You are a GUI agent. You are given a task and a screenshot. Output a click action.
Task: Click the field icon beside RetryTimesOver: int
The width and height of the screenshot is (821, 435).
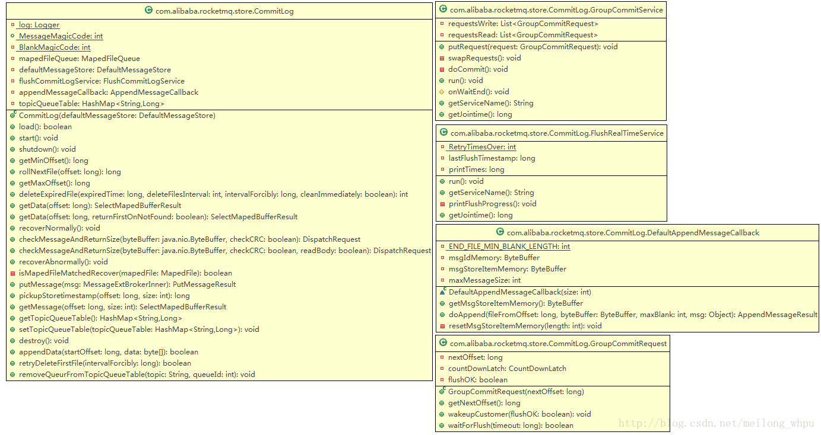coord(442,147)
